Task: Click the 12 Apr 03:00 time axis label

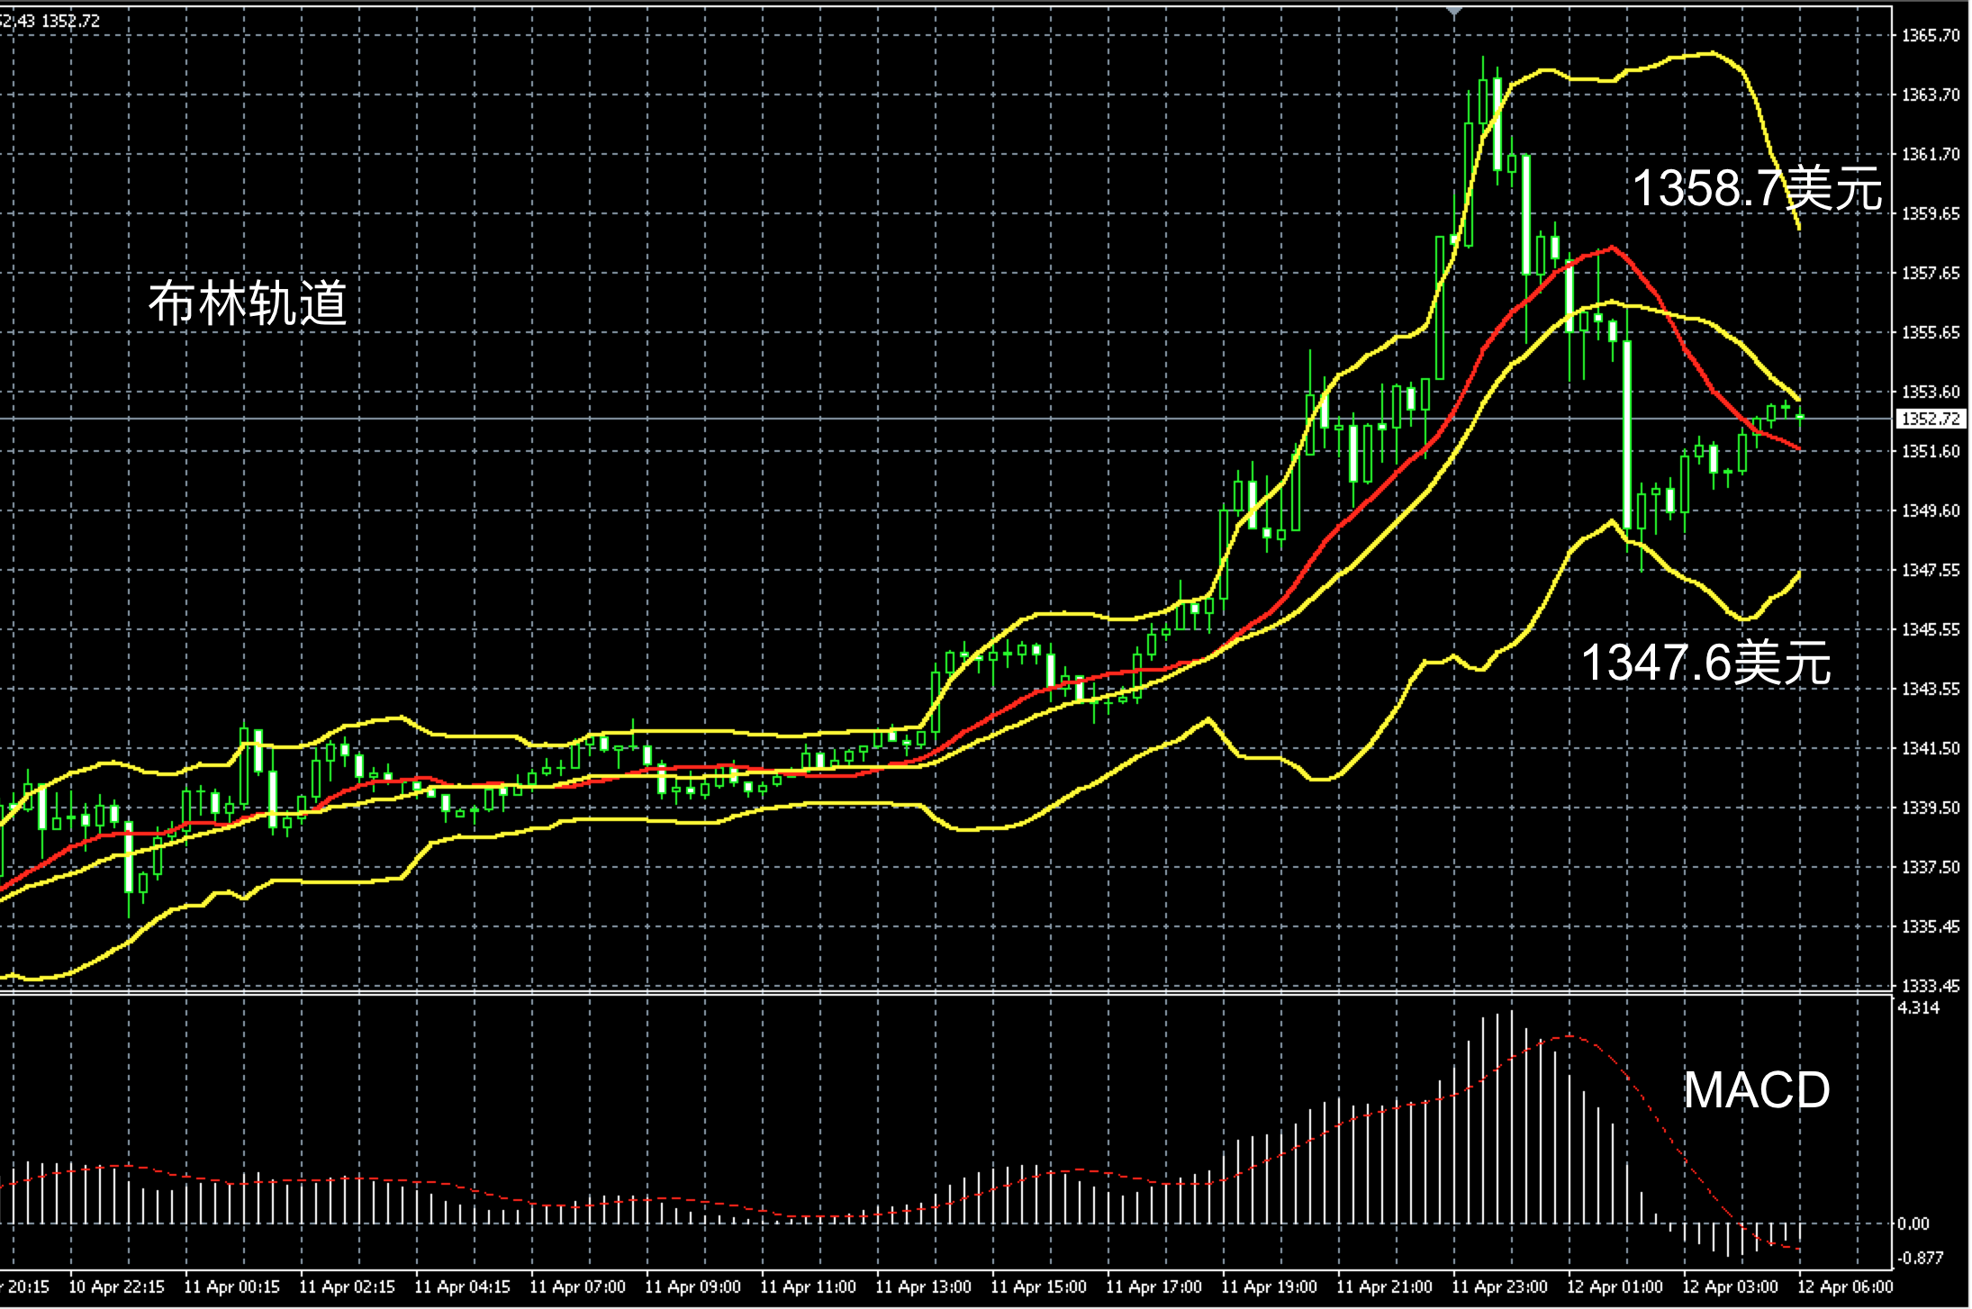Action: [x=1730, y=1286]
